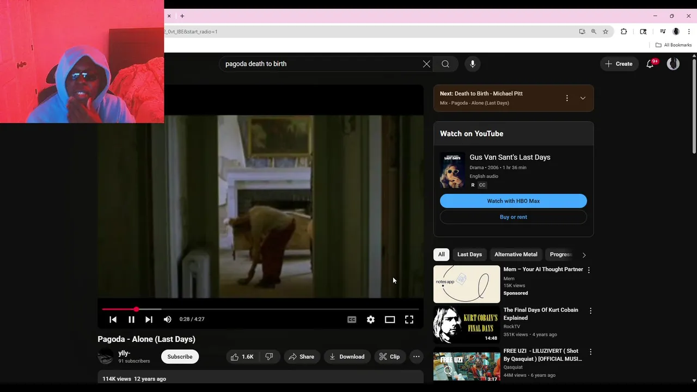Open Last Days movie poster

tap(453, 170)
